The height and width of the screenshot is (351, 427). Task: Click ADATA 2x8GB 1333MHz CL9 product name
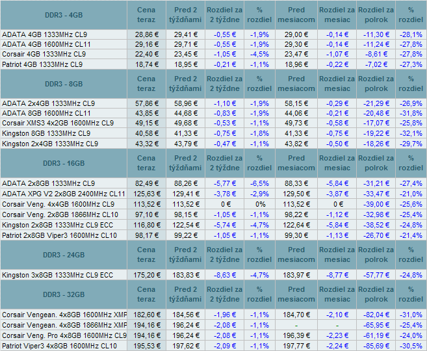click(49, 183)
